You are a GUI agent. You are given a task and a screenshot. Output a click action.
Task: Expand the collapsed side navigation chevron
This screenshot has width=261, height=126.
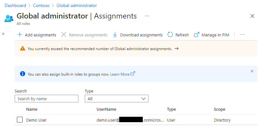click(x=3, y=34)
